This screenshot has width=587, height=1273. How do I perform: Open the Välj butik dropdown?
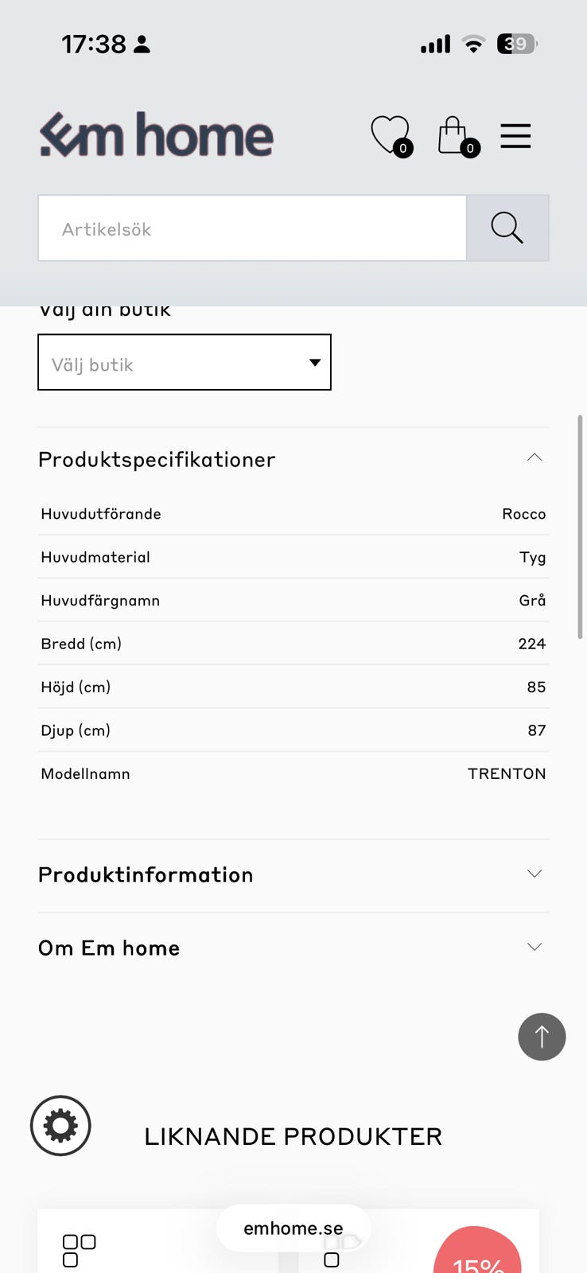pos(184,362)
